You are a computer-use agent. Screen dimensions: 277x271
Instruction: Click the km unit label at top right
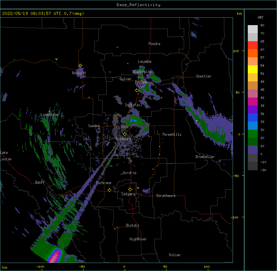pos(239,14)
